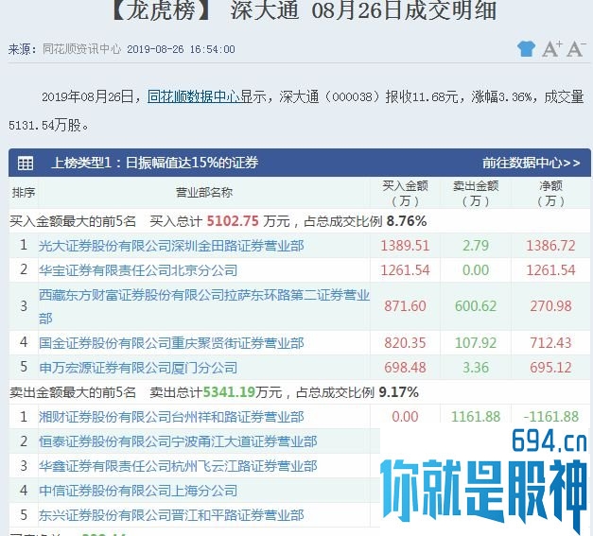Click the 卖出金额（万） column header

tap(476, 193)
